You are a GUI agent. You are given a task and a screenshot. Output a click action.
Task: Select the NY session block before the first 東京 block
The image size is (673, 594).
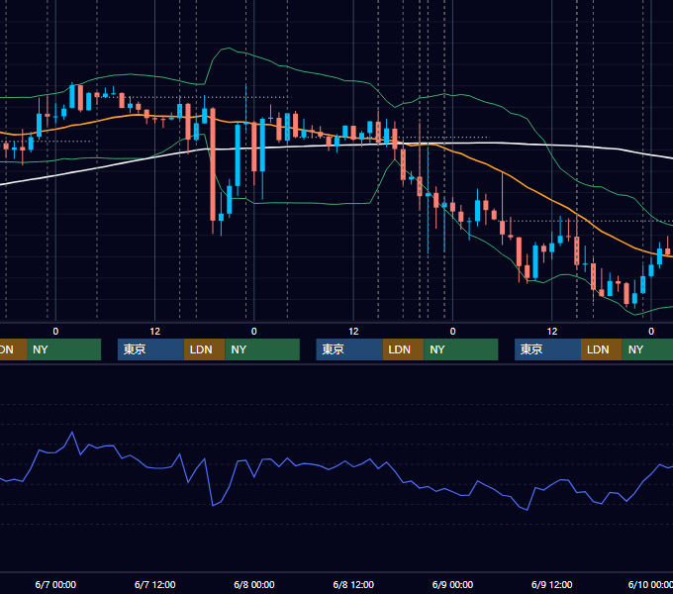coord(63,349)
